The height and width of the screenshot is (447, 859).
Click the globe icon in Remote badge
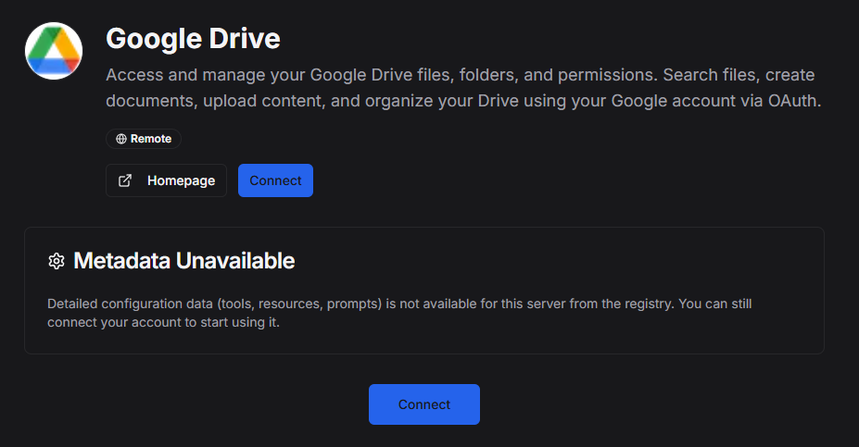(x=120, y=139)
